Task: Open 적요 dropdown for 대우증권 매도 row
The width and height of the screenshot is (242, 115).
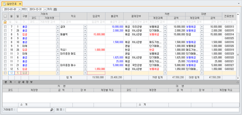Action: pos(85,54)
